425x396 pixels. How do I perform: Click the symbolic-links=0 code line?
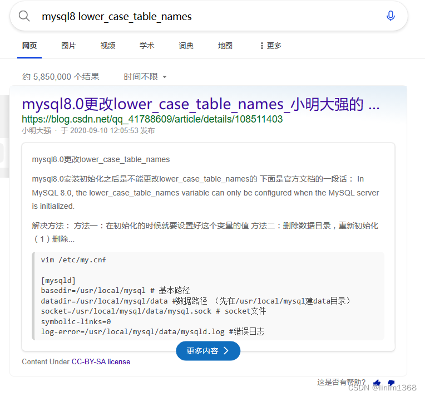point(76,321)
